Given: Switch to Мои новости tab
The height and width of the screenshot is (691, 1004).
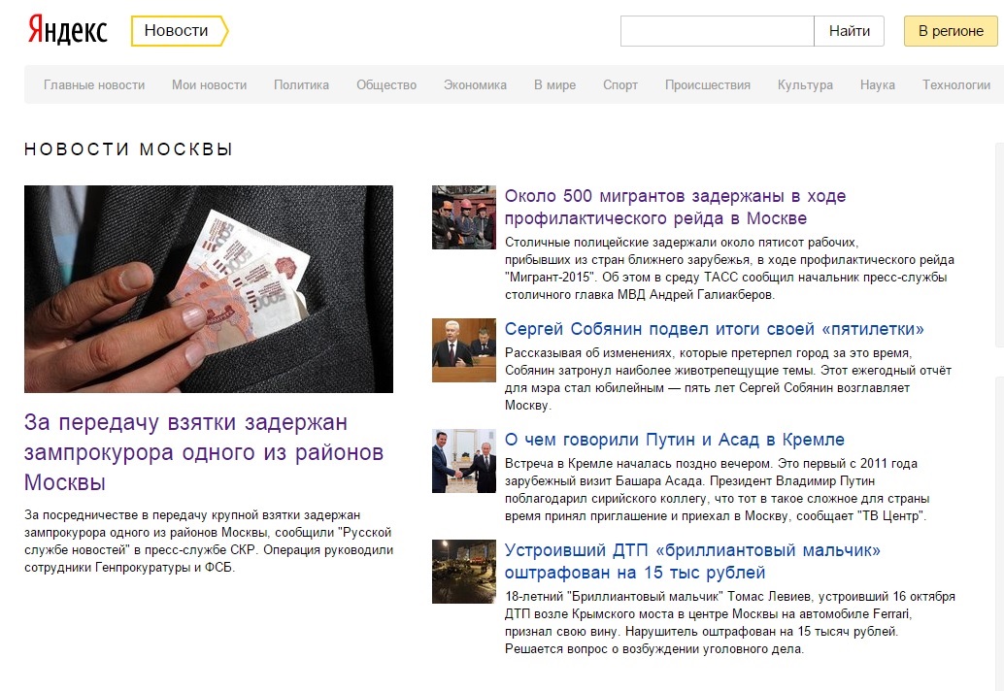Looking at the screenshot, I should tap(210, 84).
